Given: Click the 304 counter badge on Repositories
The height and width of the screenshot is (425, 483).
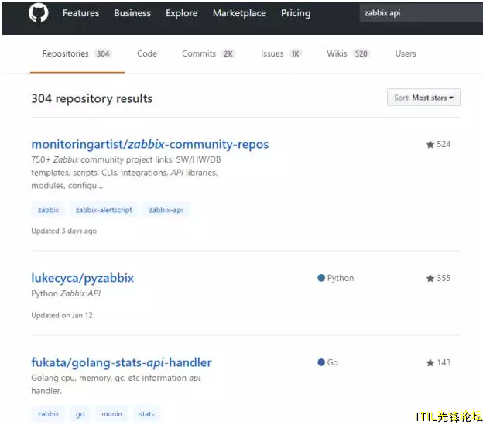Looking at the screenshot, I should click(x=103, y=54).
